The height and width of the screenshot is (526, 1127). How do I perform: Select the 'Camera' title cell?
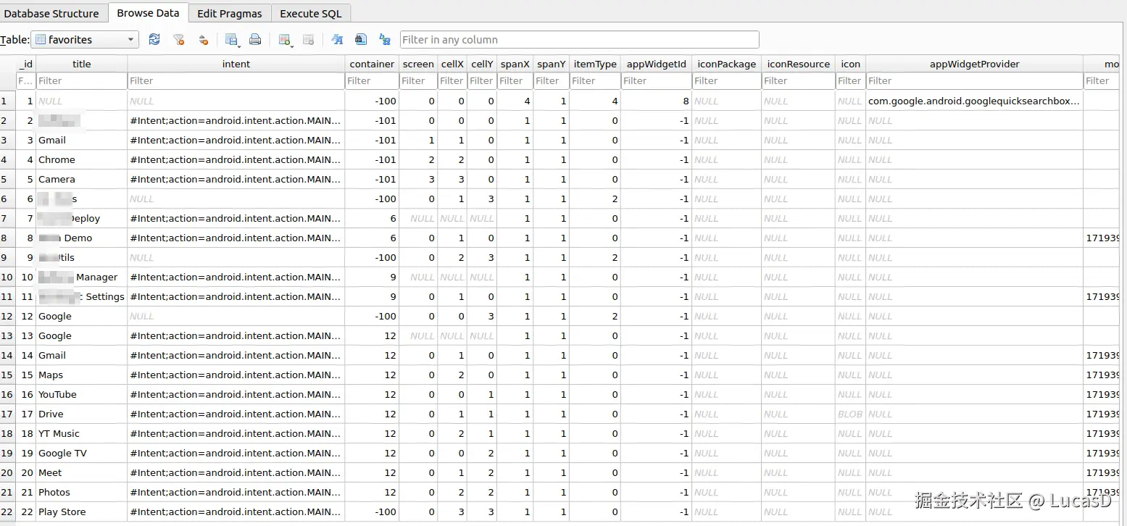click(82, 179)
